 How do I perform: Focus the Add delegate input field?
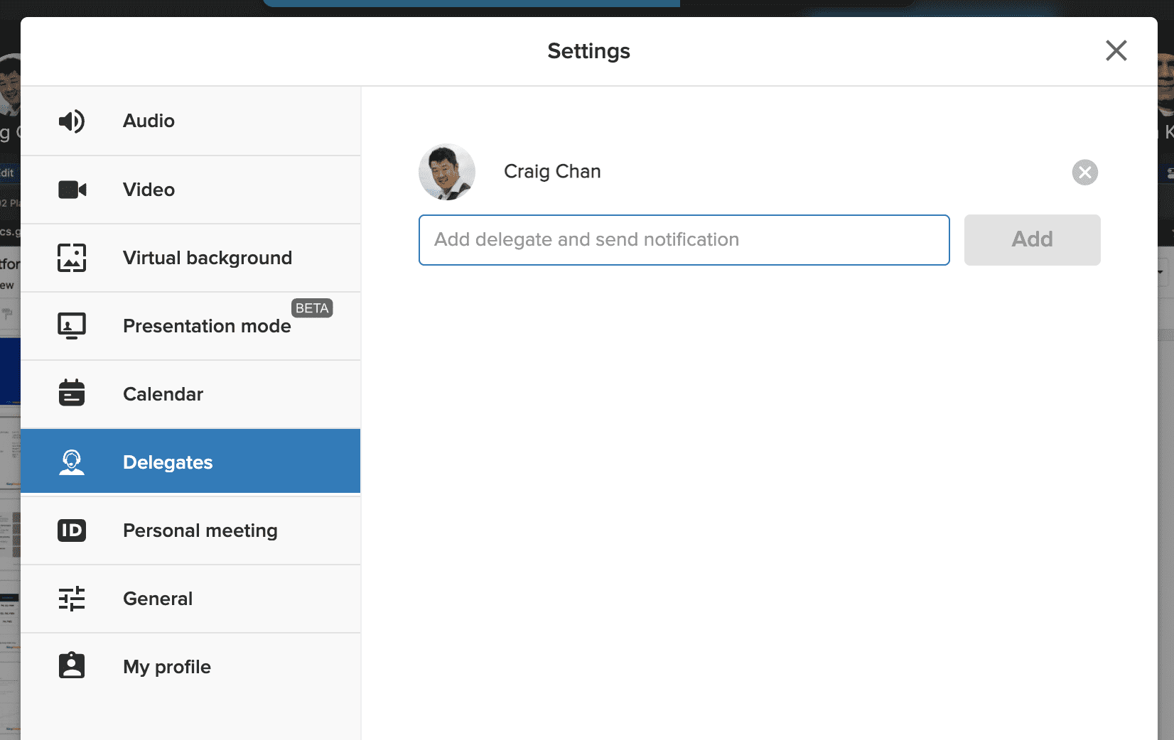(x=684, y=240)
